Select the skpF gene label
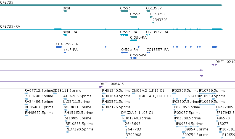Viewport: 235px width, 139px height. (x=67, y=8)
